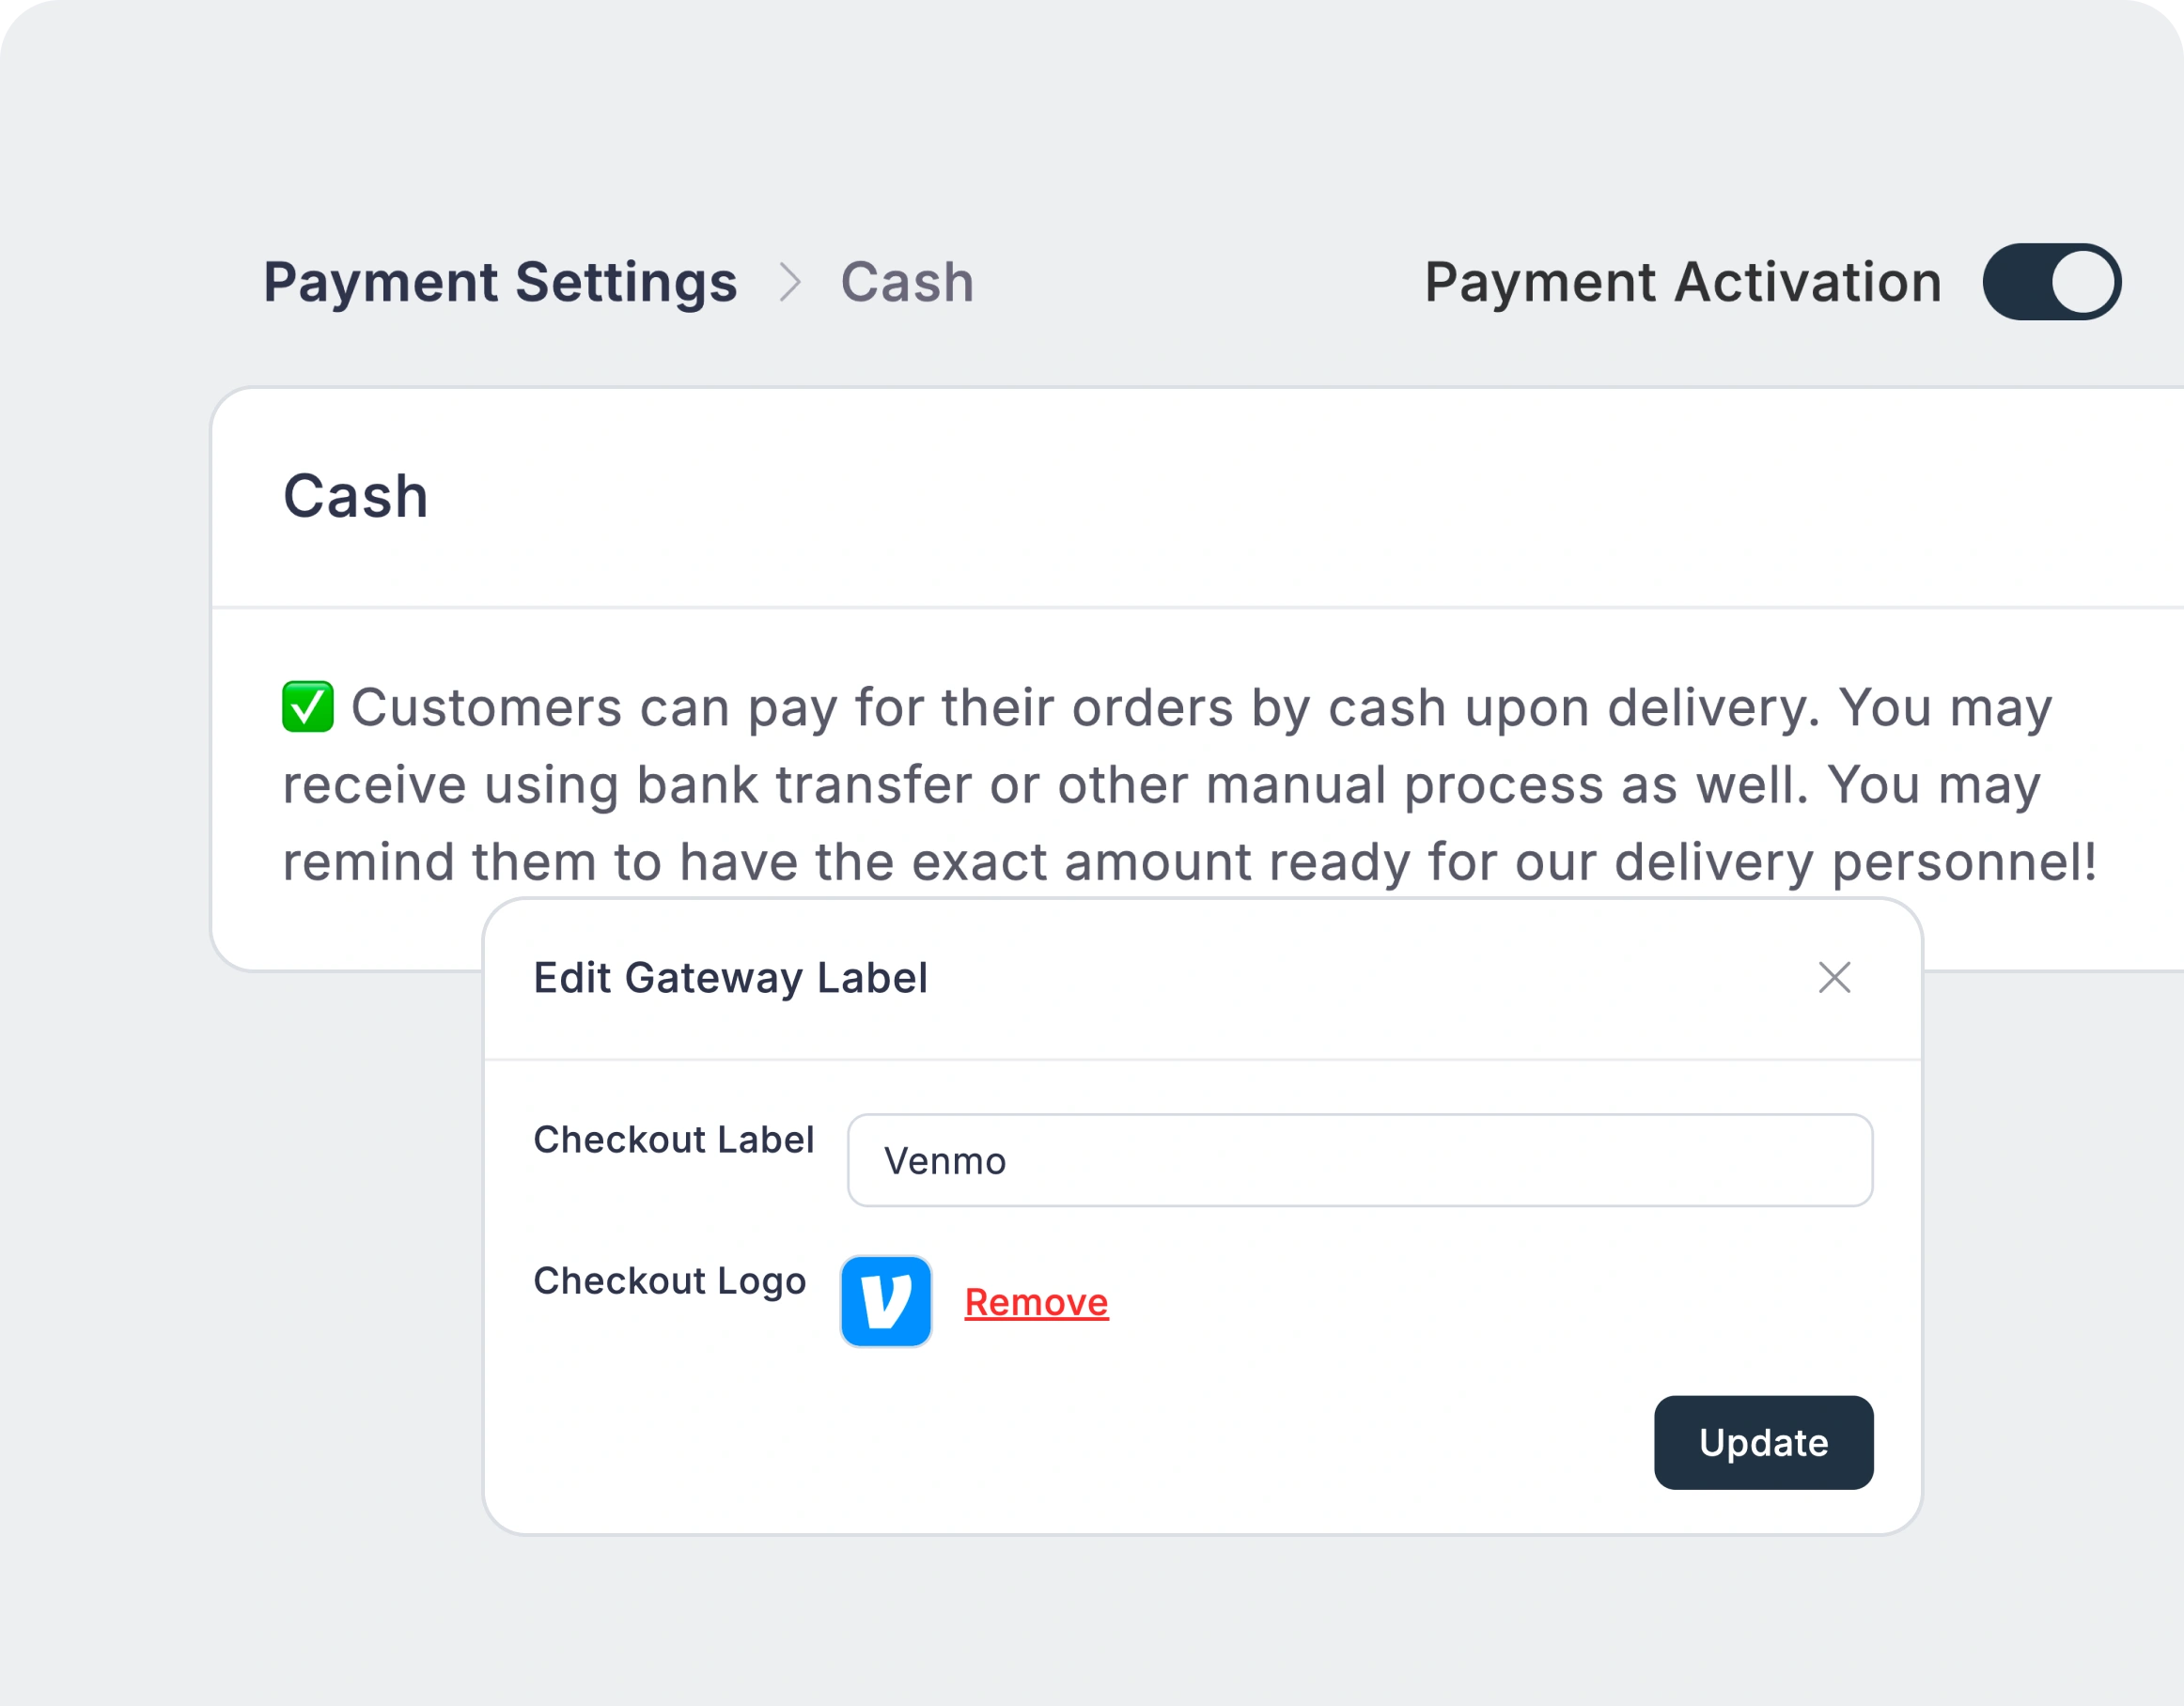Image resolution: width=2184 pixels, height=1706 pixels.
Task: Click the Checkout Label field label
Action: 674,1140
